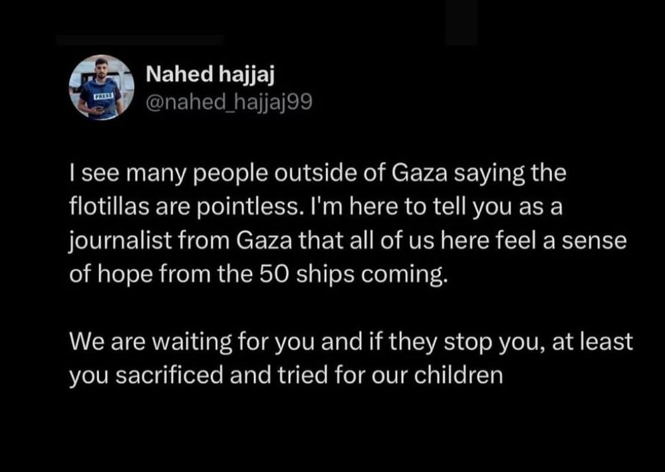665x472 pixels.
Task: Open Nahed hajjaj's profile picture
Action: tap(101, 87)
